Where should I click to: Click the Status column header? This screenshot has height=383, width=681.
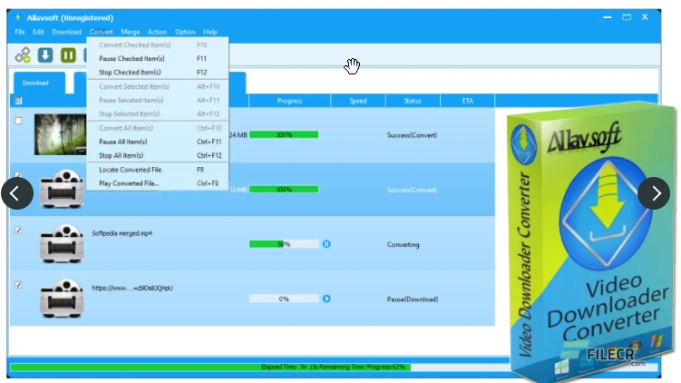pos(413,101)
